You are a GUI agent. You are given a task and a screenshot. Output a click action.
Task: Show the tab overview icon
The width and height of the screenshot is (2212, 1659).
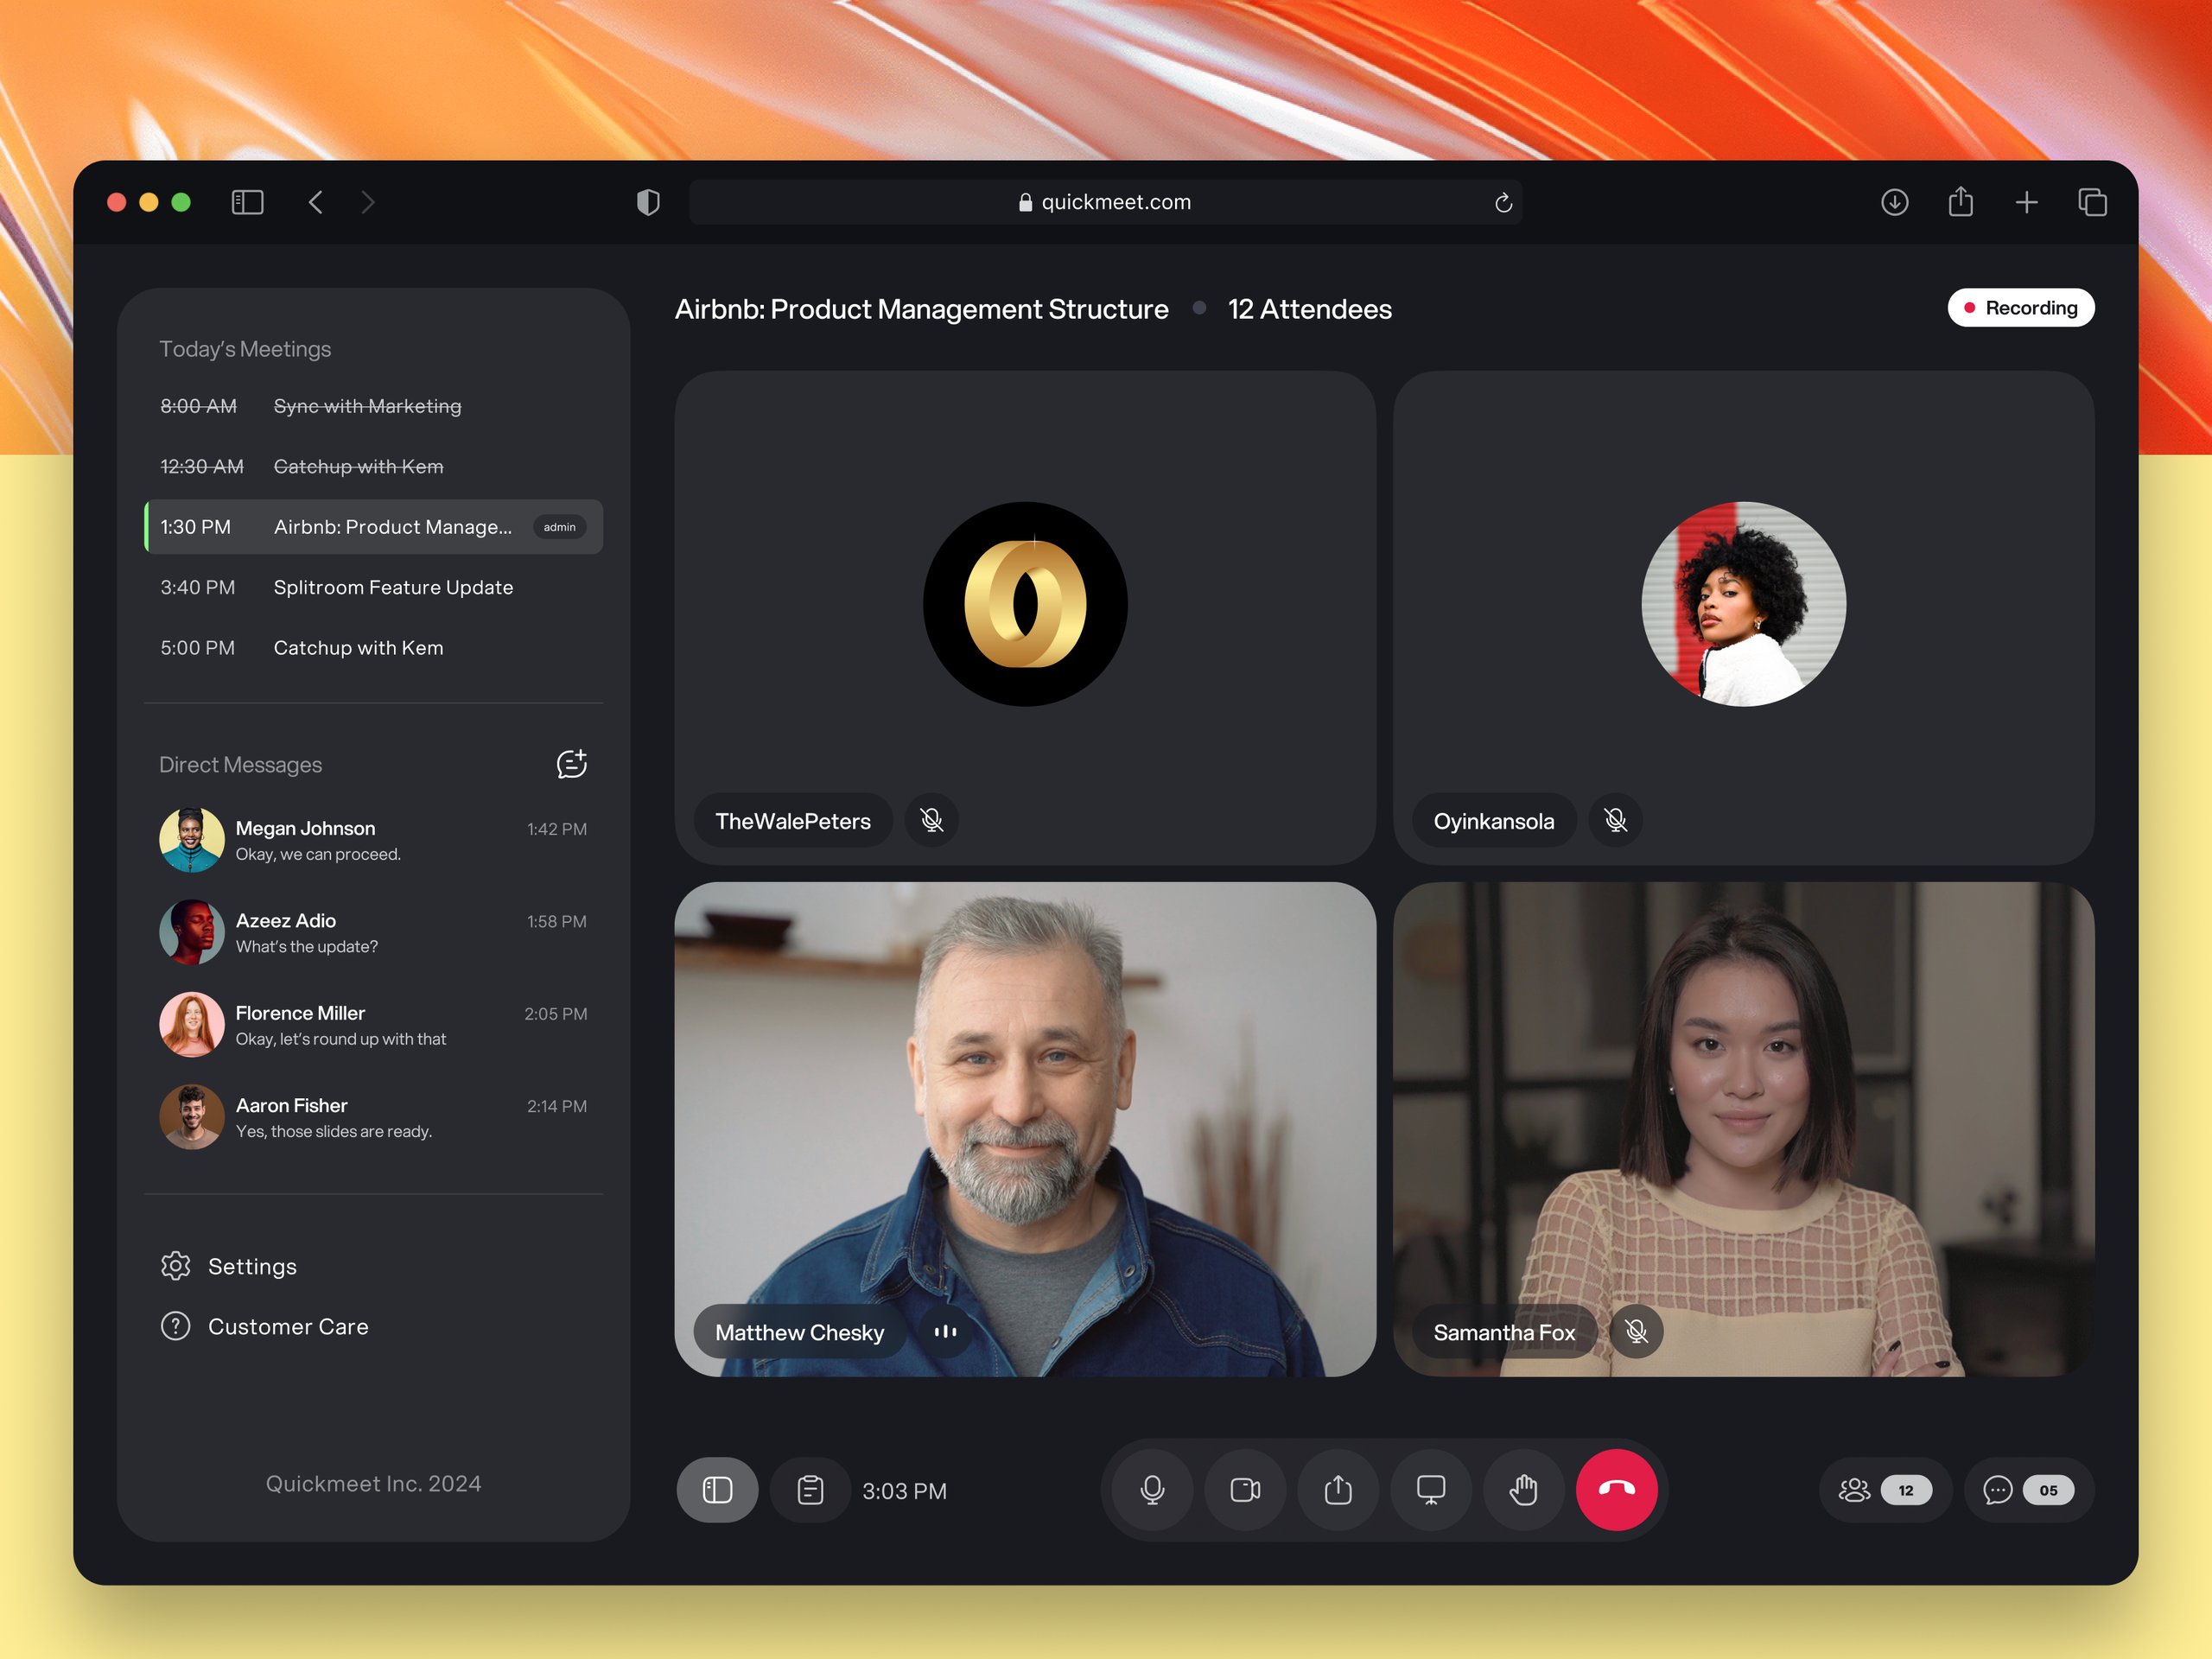tap(2092, 203)
